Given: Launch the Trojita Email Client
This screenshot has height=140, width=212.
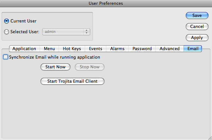Looking at the screenshot, I should [73, 81].
